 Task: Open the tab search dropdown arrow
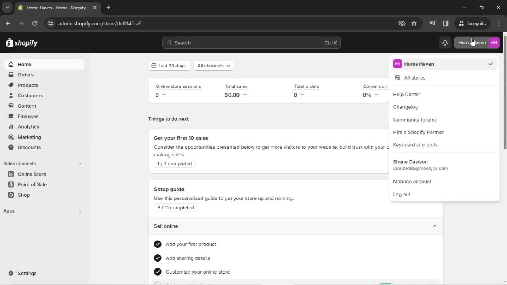[7, 8]
